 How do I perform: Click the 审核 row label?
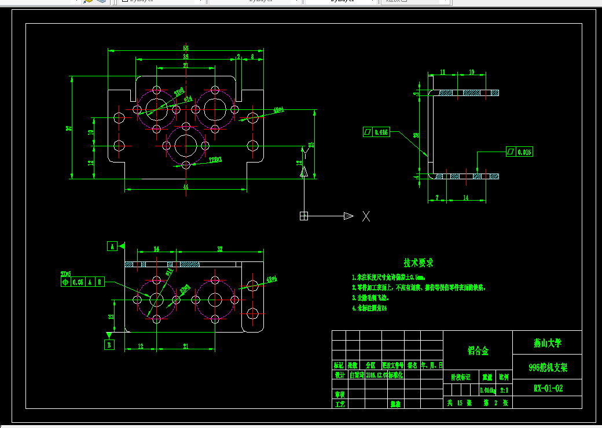(x=340, y=394)
